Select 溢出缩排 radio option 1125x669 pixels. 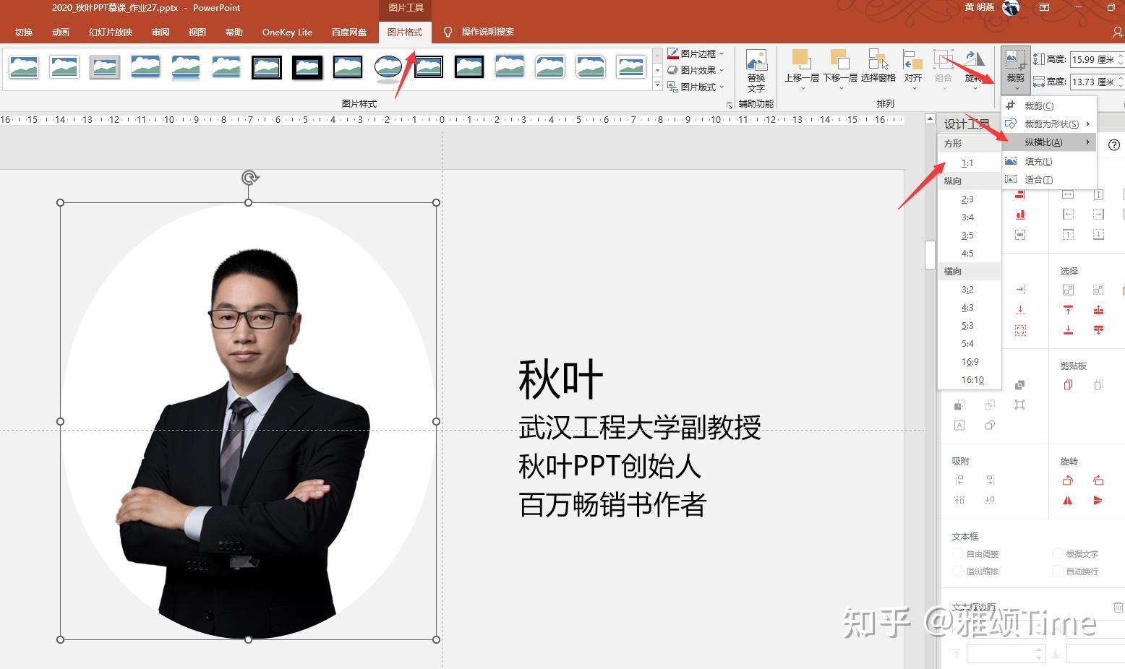pos(958,571)
